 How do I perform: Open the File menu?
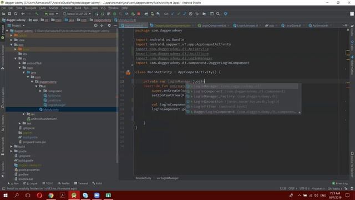[3, 8]
